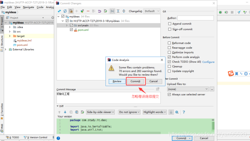Uncheck Check TODO (Show All) checkbox
Screen dimensions: 250x141
tap(169, 62)
